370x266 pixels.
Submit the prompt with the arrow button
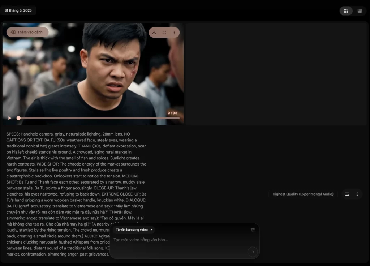pyautogui.click(x=253, y=252)
